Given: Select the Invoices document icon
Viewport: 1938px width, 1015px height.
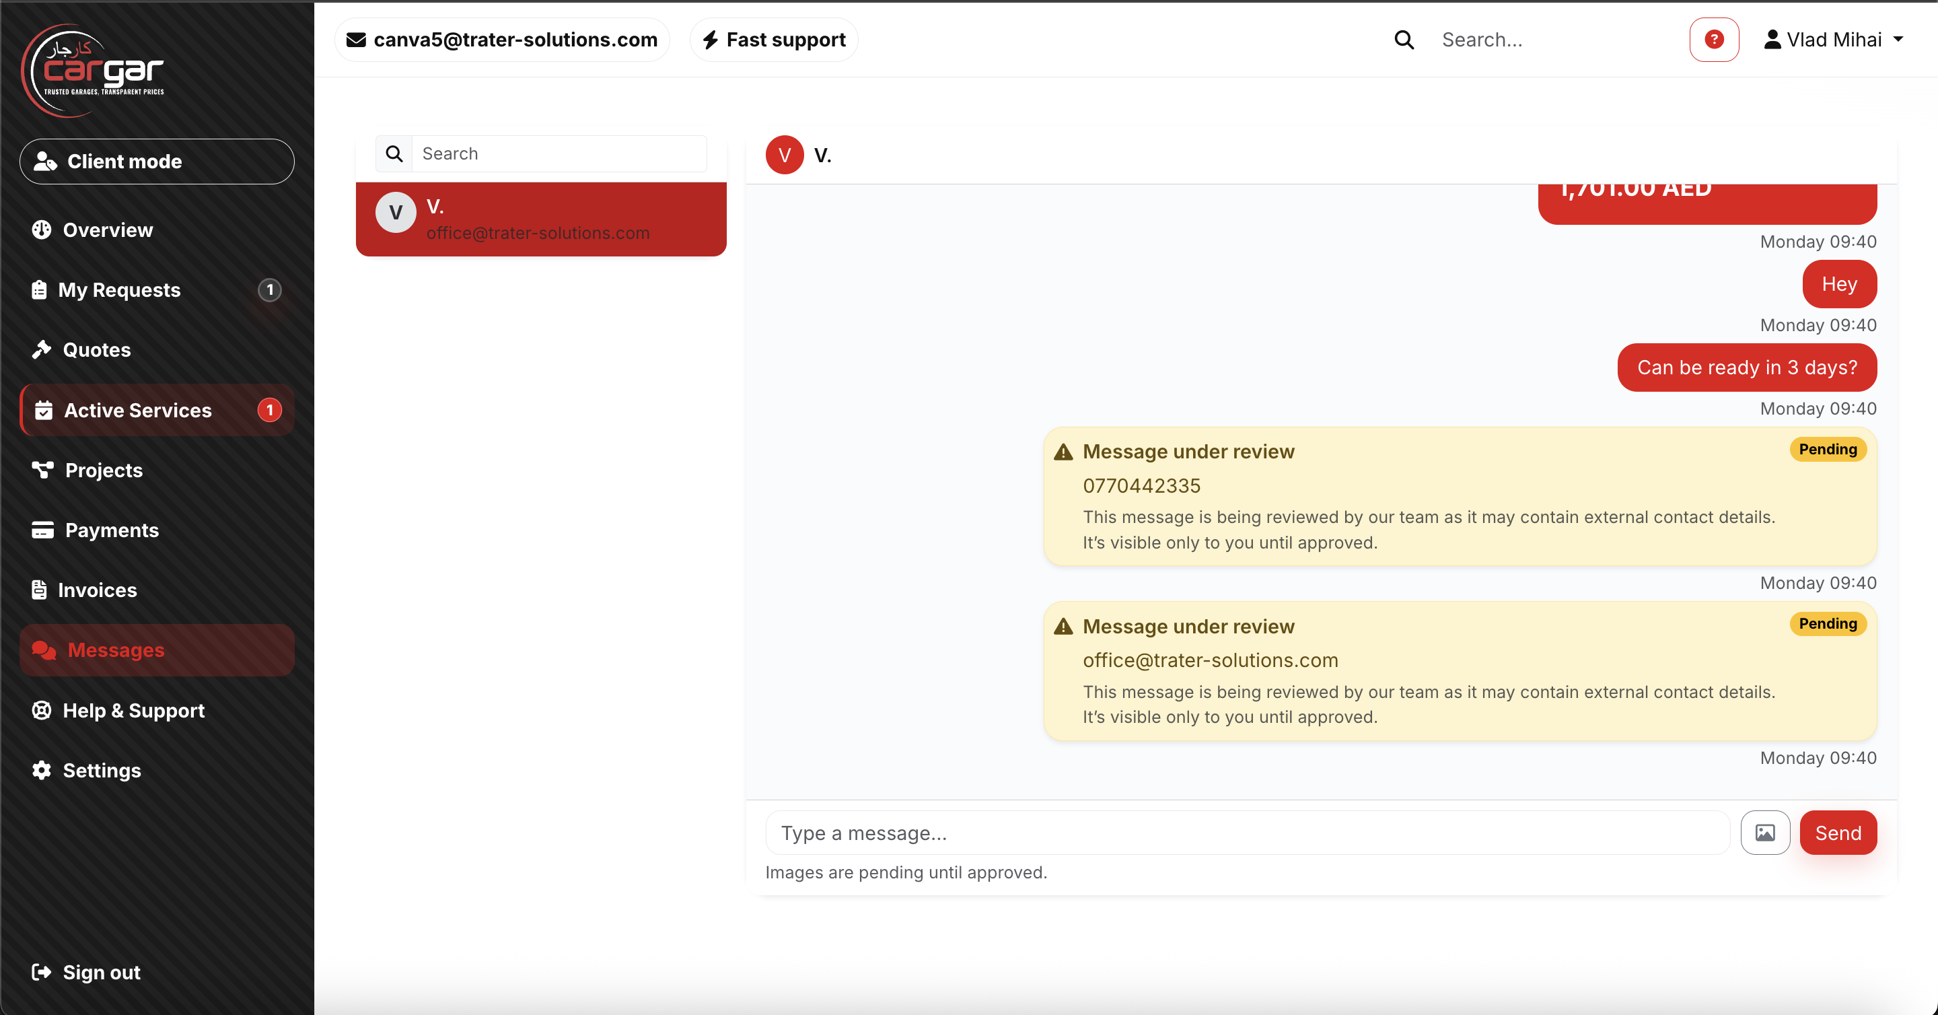Looking at the screenshot, I should [x=41, y=590].
